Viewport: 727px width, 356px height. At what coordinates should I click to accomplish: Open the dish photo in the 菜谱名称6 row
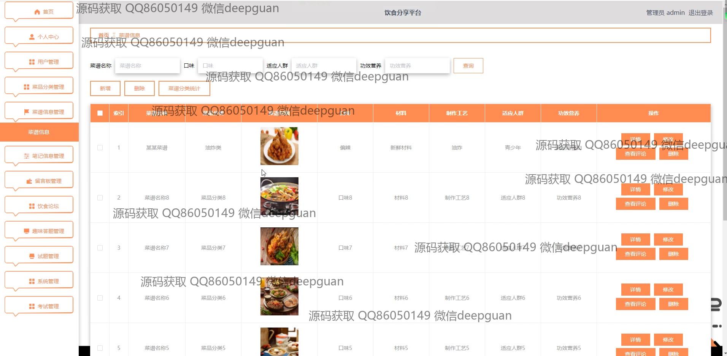279,296
